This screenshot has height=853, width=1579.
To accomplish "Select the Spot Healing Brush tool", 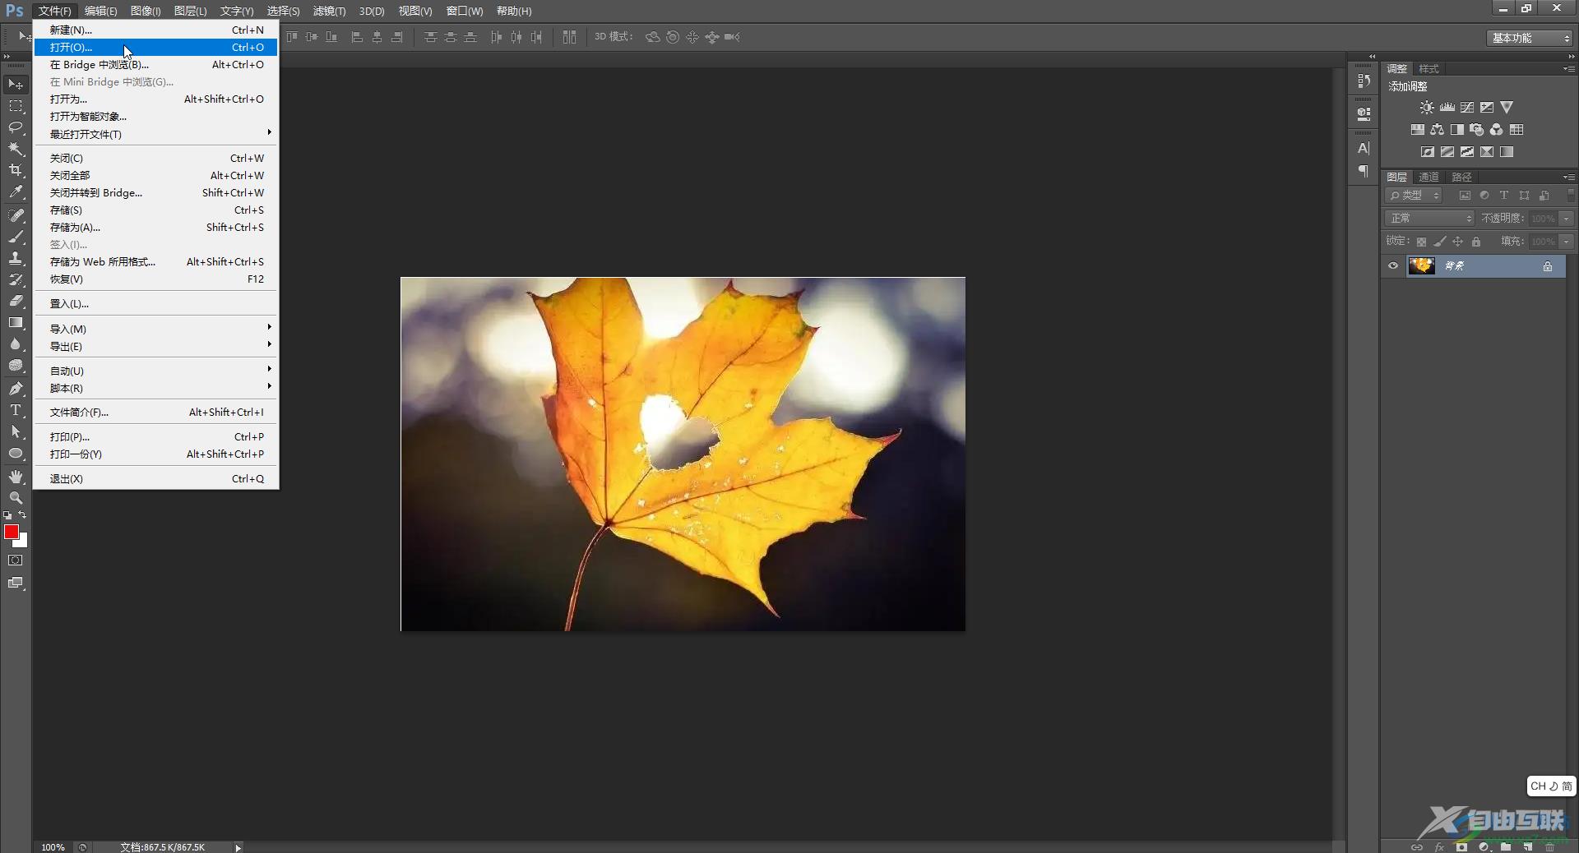I will 16,215.
